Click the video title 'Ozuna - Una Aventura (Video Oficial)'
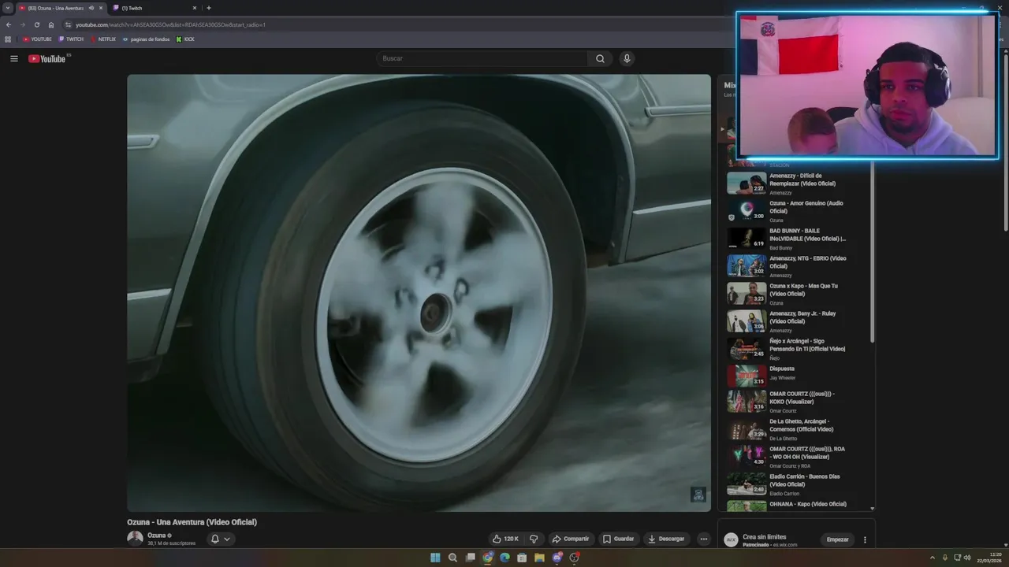The image size is (1009, 567). pyautogui.click(x=192, y=522)
